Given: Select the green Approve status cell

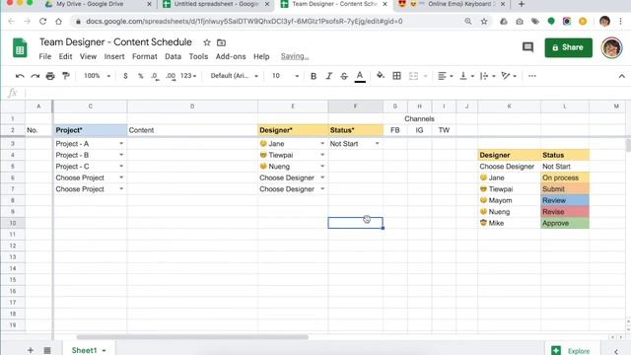Looking at the screenshot, I should pos(565,223).
